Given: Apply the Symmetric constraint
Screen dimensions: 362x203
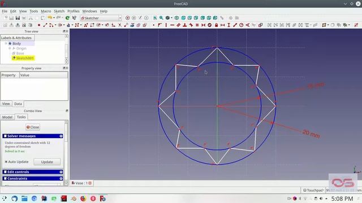Looking at the screenshot, I should point(204,25).
